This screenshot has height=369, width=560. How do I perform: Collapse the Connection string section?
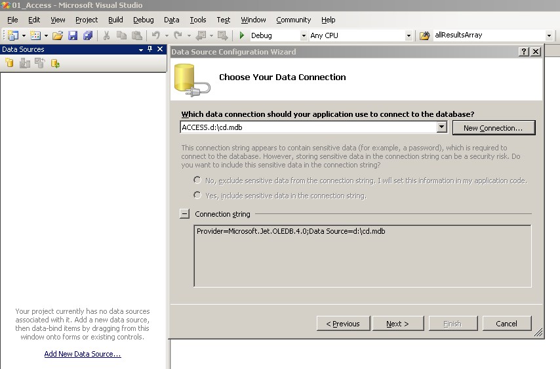(184, 214)
